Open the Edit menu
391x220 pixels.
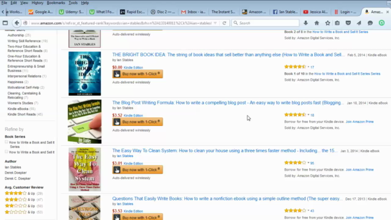tap(13, 2)
